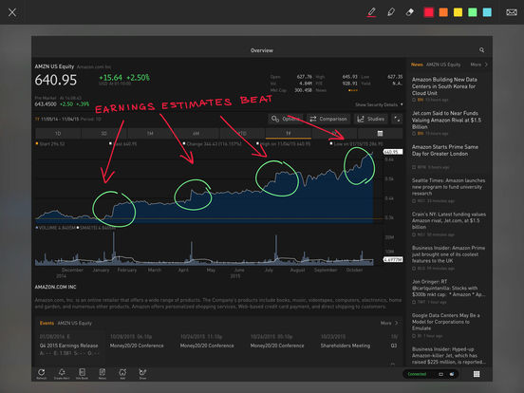
Task: Click the Create Alert bell icon
Action: click(x=62, y=374)
